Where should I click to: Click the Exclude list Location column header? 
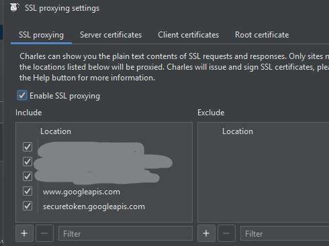pyautogui.click(x=238, y=131)
